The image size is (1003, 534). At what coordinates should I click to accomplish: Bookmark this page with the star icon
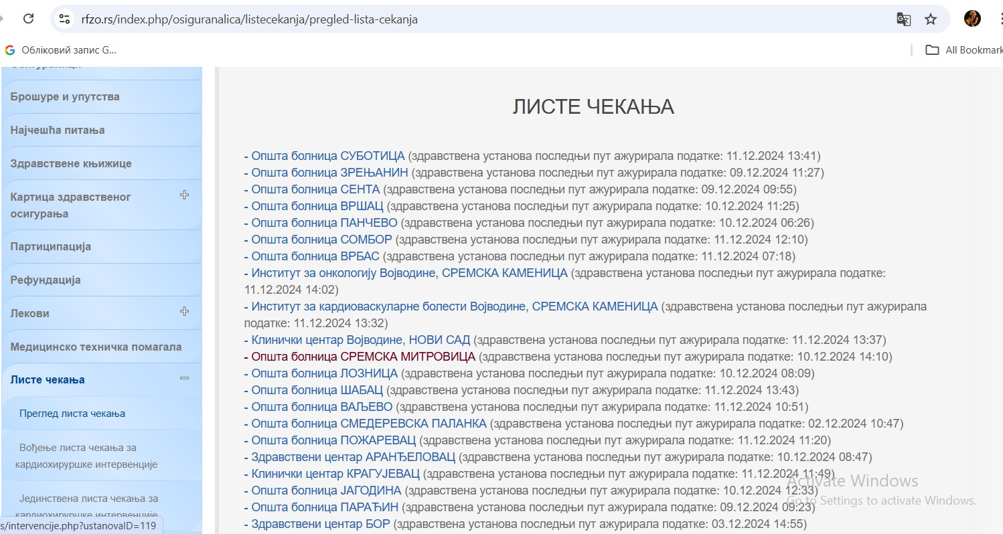[x=931, y=19]
